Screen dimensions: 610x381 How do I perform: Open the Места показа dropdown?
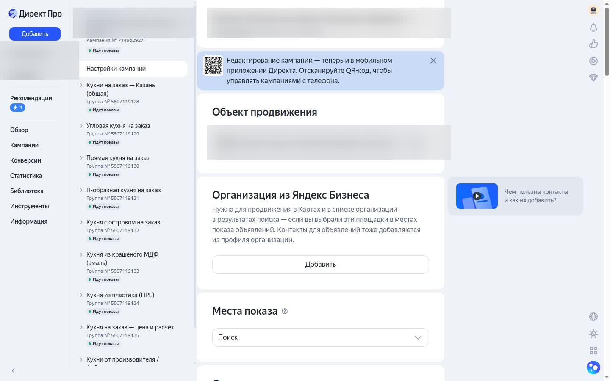[x=321, y=337]
